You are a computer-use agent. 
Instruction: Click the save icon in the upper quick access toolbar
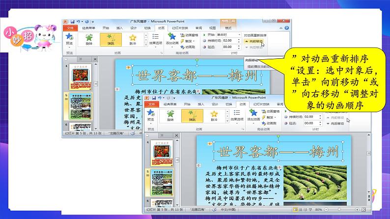coord(72,22)
